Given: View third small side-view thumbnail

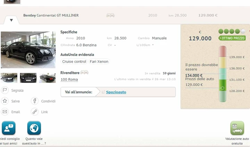Looking at the screenshot, I should point(47,78).
